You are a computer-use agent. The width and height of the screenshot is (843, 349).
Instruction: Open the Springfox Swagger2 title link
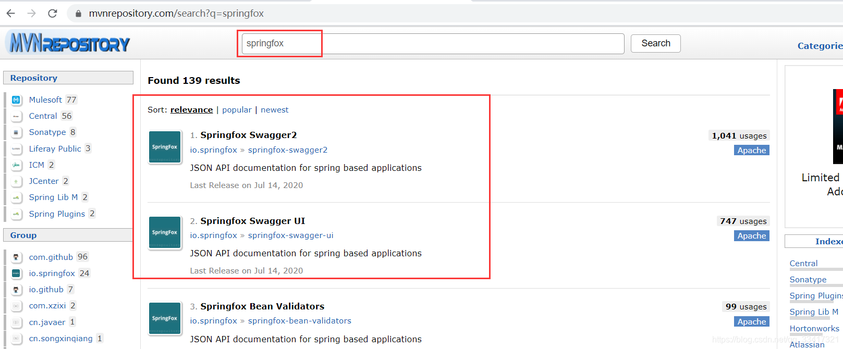[x=249, y=135]
